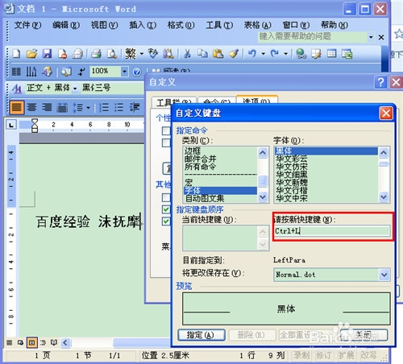Image resolution: width=403 pixels, height=364 pixels.
Task: Open the style dropdown showing 正文 + 黑体
Action: [x=75, y=88]
